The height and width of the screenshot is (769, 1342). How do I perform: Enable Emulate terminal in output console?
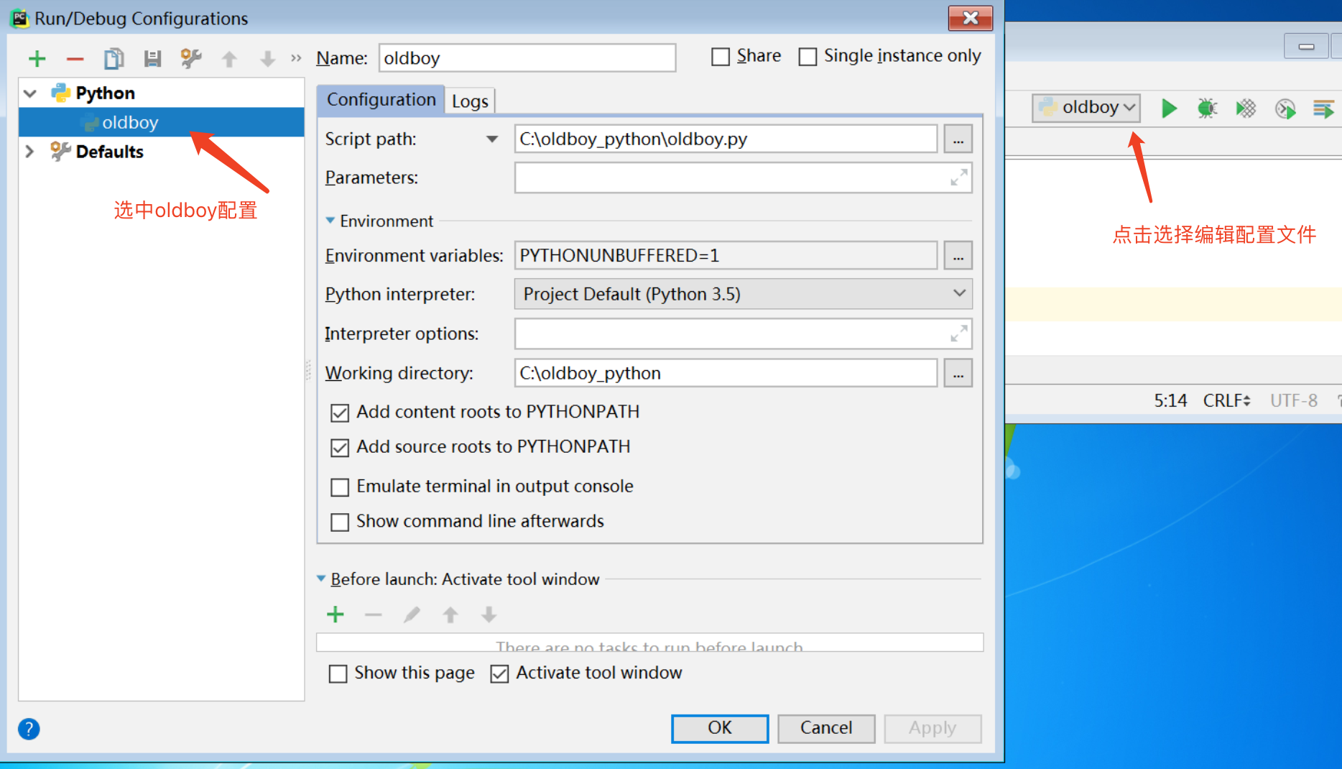point(340,487)
